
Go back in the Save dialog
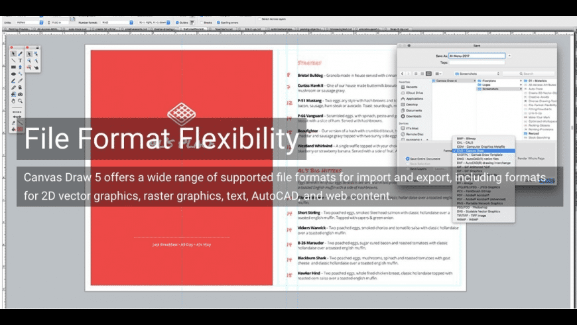pos(402,74)
